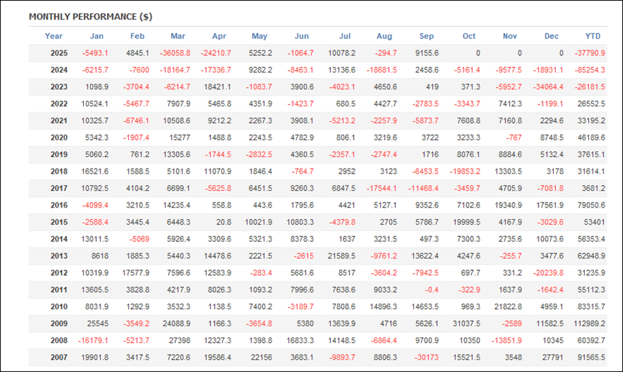Click the -30173 September 2007 cell

point(426,357)
